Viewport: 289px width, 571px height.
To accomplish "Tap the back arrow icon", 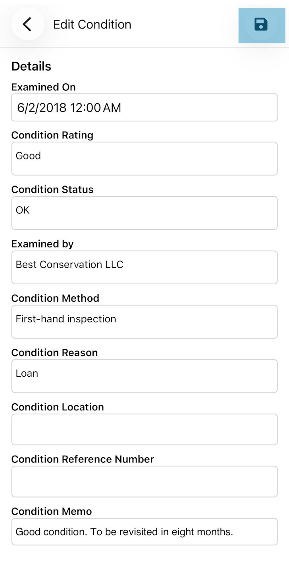I will (x=27, y=24).
